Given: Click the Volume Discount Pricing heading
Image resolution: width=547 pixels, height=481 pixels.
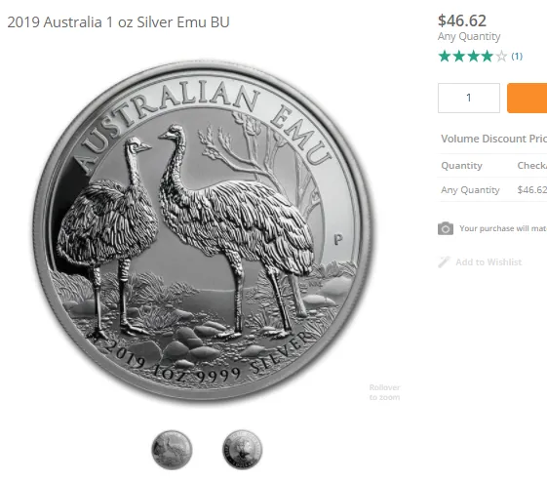Looking at the screenshot, I should coord(493,139).
